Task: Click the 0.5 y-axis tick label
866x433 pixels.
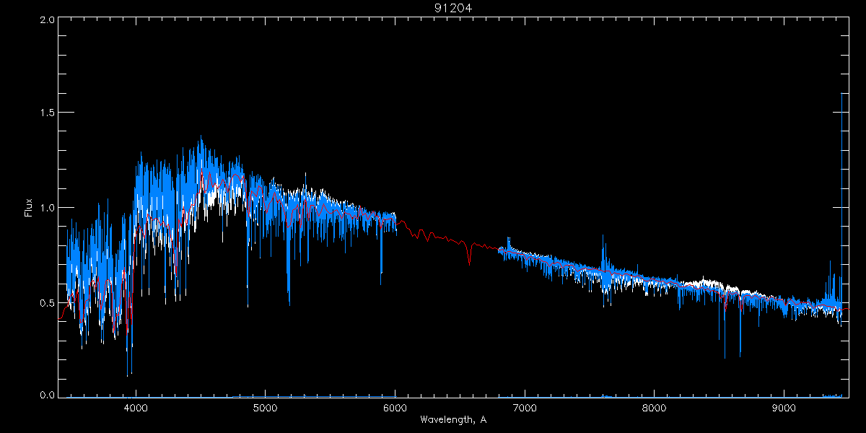Action: click(x=48, y=302)
